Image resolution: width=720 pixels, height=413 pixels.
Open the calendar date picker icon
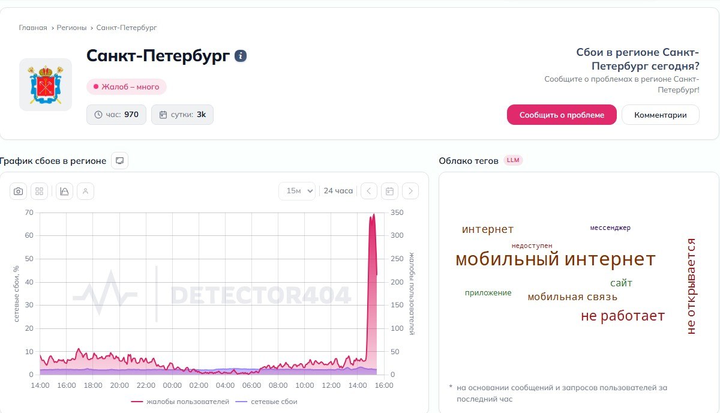tap(389, 191)
